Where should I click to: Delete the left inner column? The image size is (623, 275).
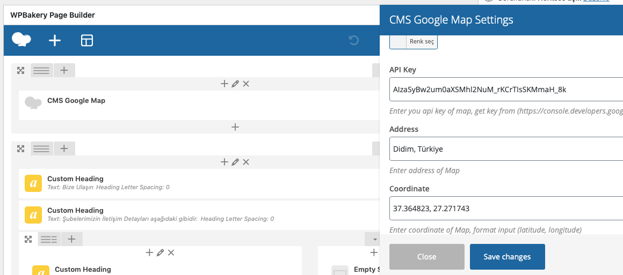coord(171,252)
